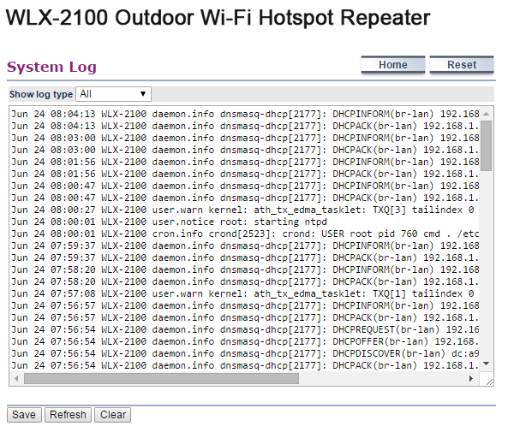The width and height of the screenshot is (514, 432).
Task: Click the vertical scrollbar thumb
Action: point(486,145)
